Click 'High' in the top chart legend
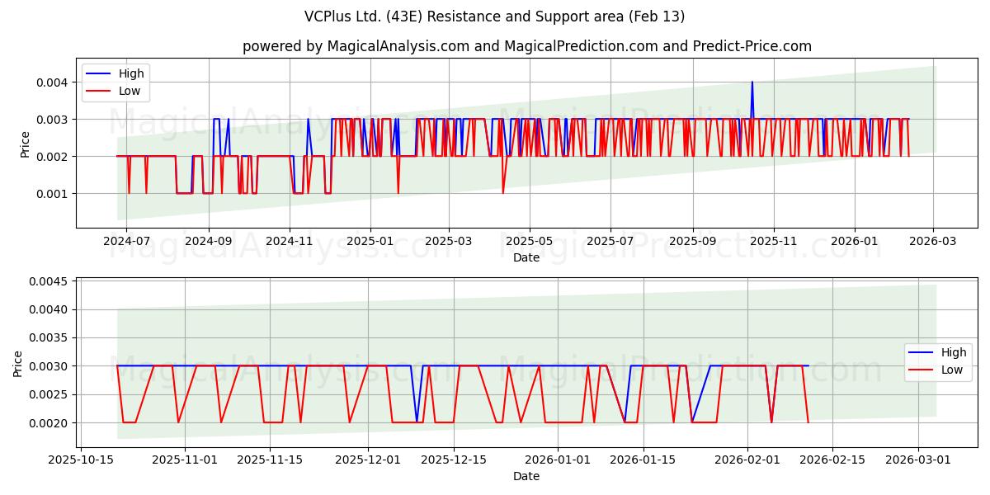Image resolution: width=990 pixels, height=495 pixels. pos(131,73)
